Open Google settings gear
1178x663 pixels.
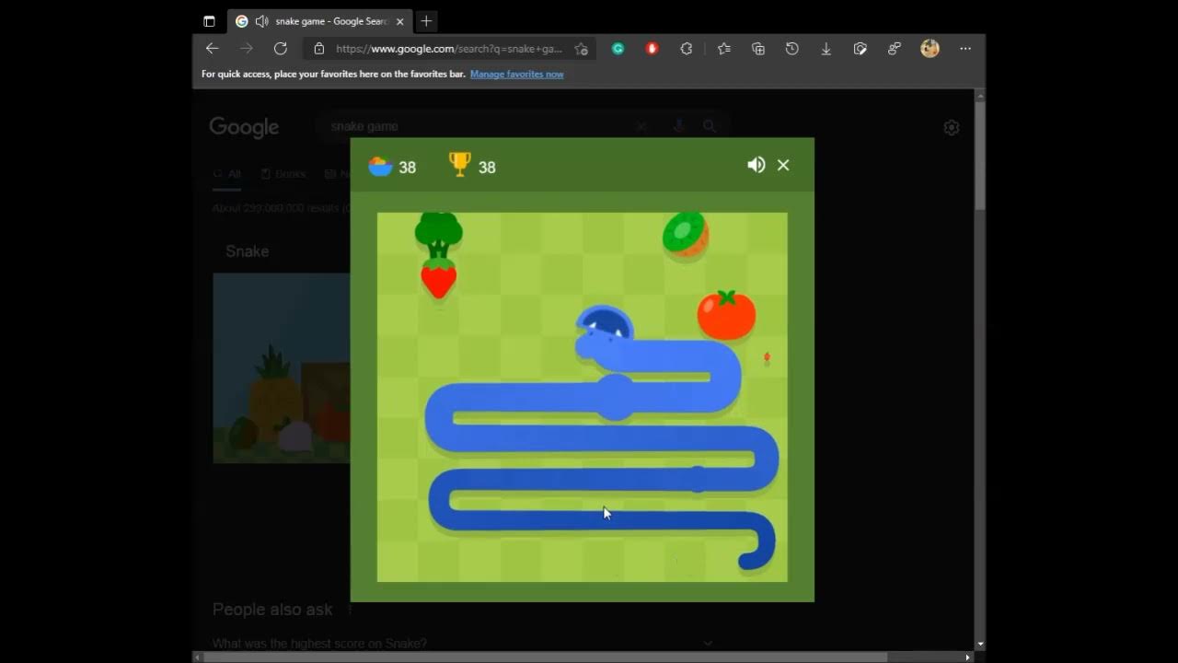coord(952,128)
